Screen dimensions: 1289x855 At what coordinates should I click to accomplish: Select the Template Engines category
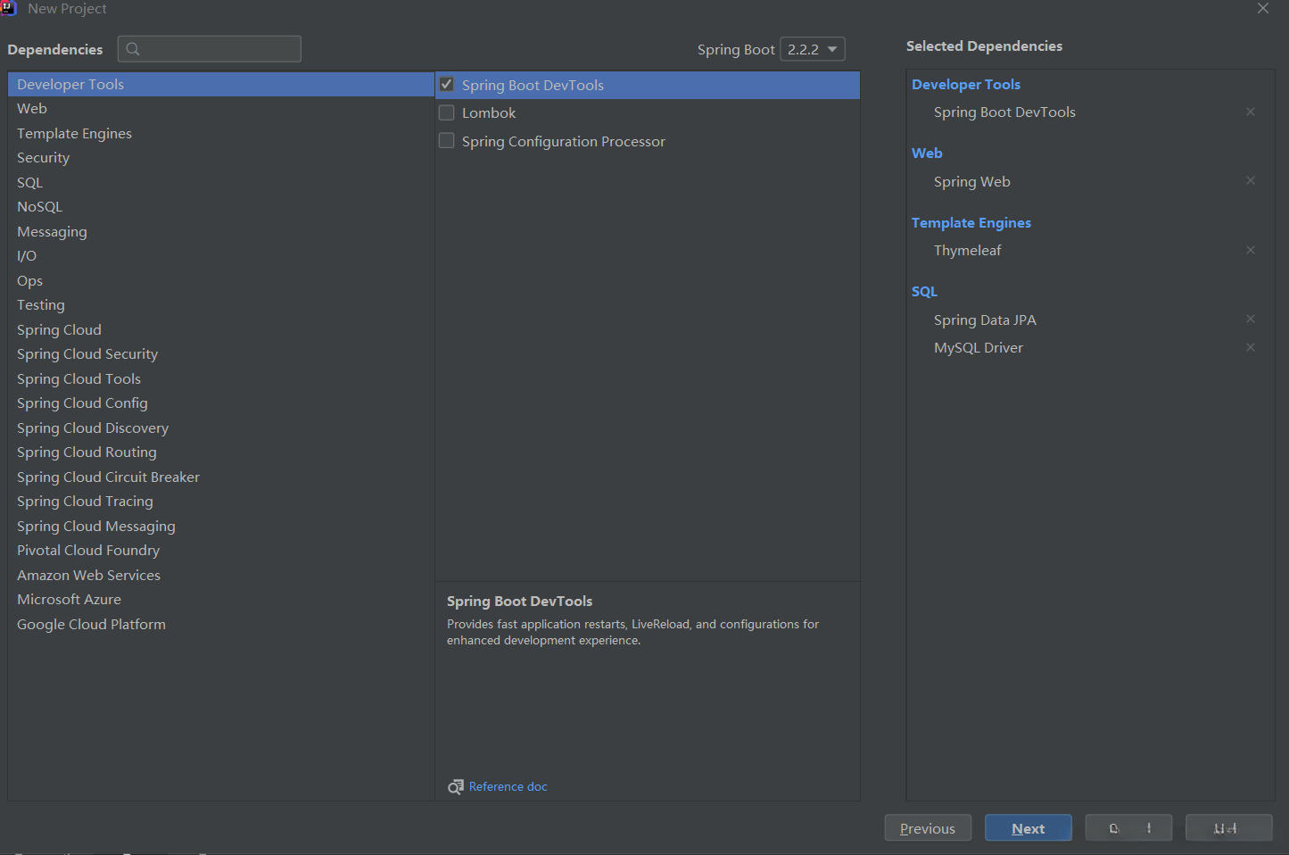point(74,133)
